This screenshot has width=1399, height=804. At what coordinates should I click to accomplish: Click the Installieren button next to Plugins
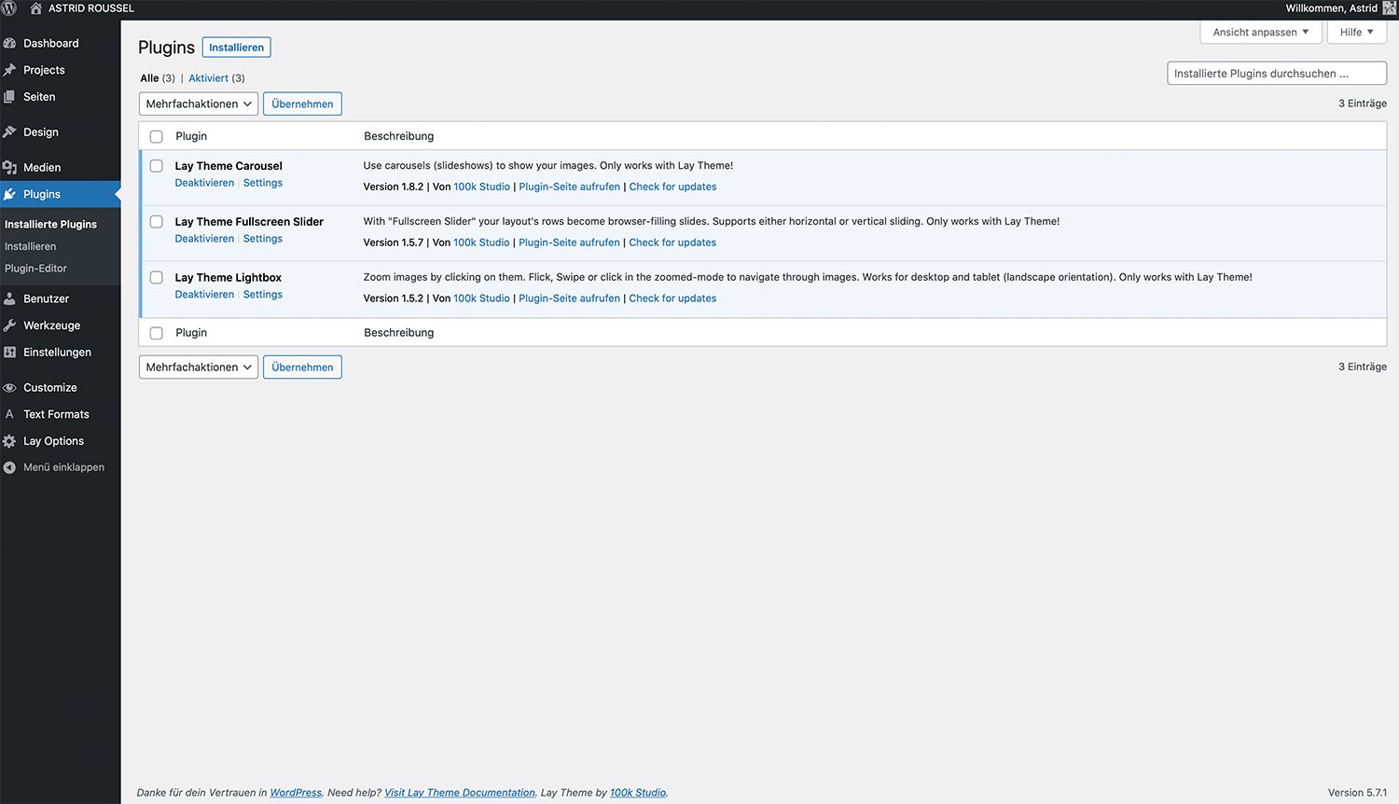point(236,47)
